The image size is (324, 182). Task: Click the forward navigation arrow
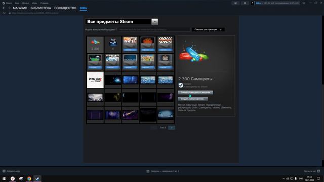[x=9, y=8]
